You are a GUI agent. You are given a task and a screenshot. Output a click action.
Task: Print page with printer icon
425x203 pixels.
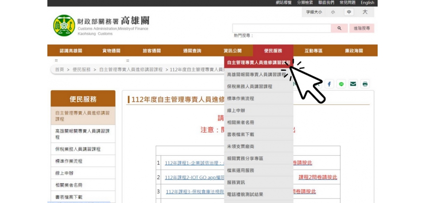pos(365,84)
